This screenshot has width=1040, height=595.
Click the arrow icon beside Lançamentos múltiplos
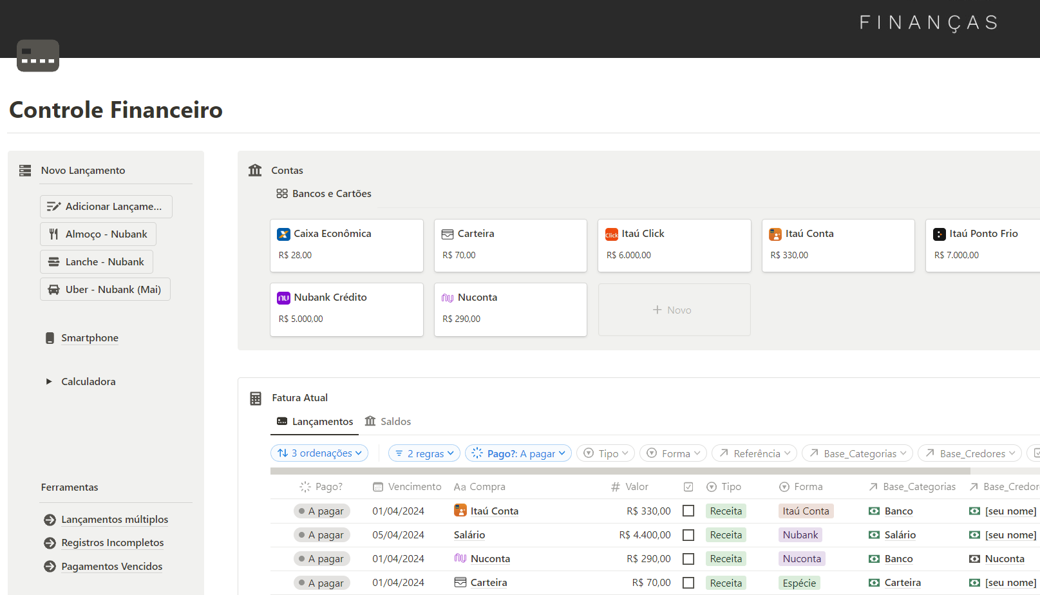point(50,520)
